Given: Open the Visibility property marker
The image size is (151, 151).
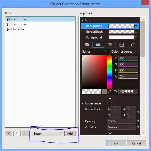Looking at the screenshot, I should coord(138,127).
